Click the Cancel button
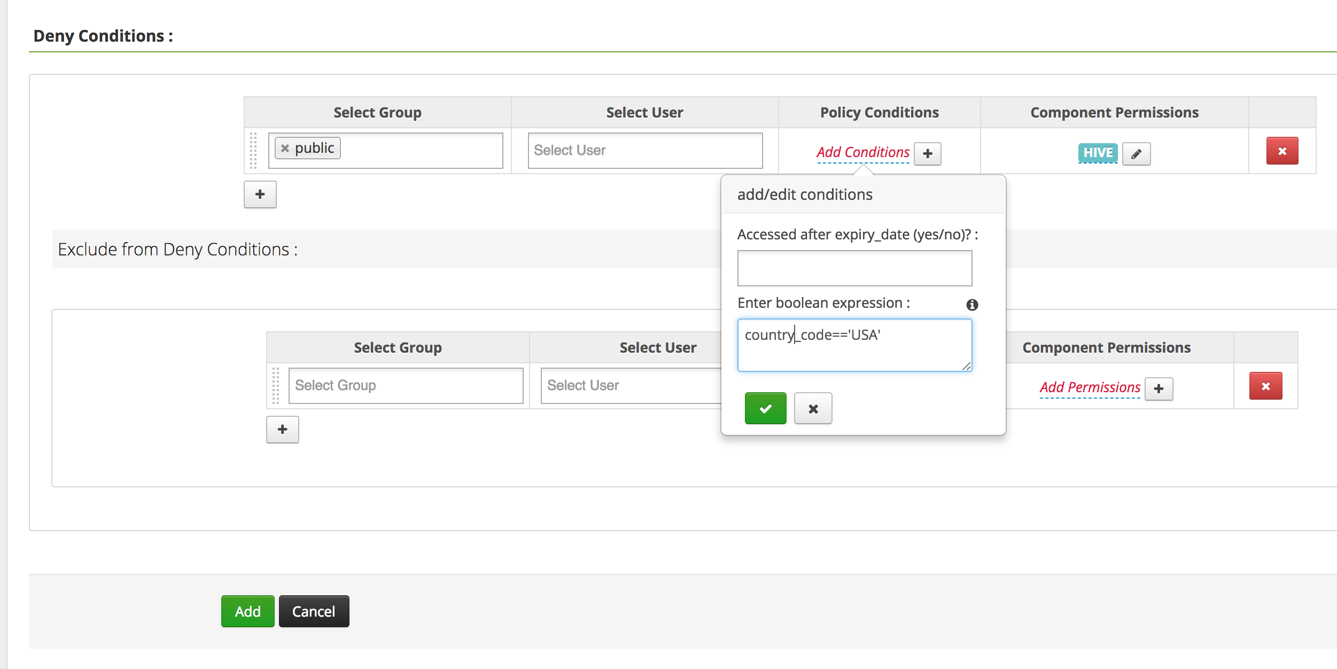 pos(314,611)
